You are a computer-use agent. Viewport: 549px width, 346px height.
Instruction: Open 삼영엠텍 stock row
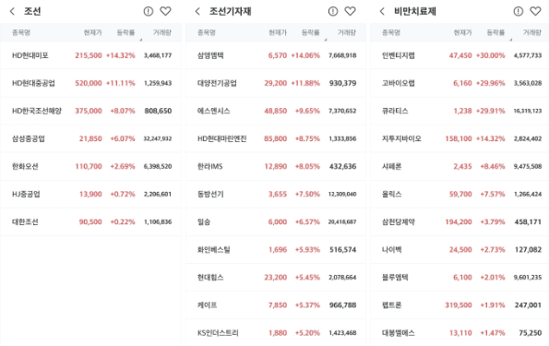pos(276,55)
